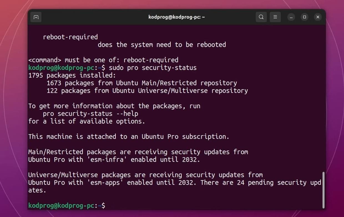Click the kodprog@kodprog-pc window title
The height and width of the screenshot is (217, 344).
tap(177, 17)
